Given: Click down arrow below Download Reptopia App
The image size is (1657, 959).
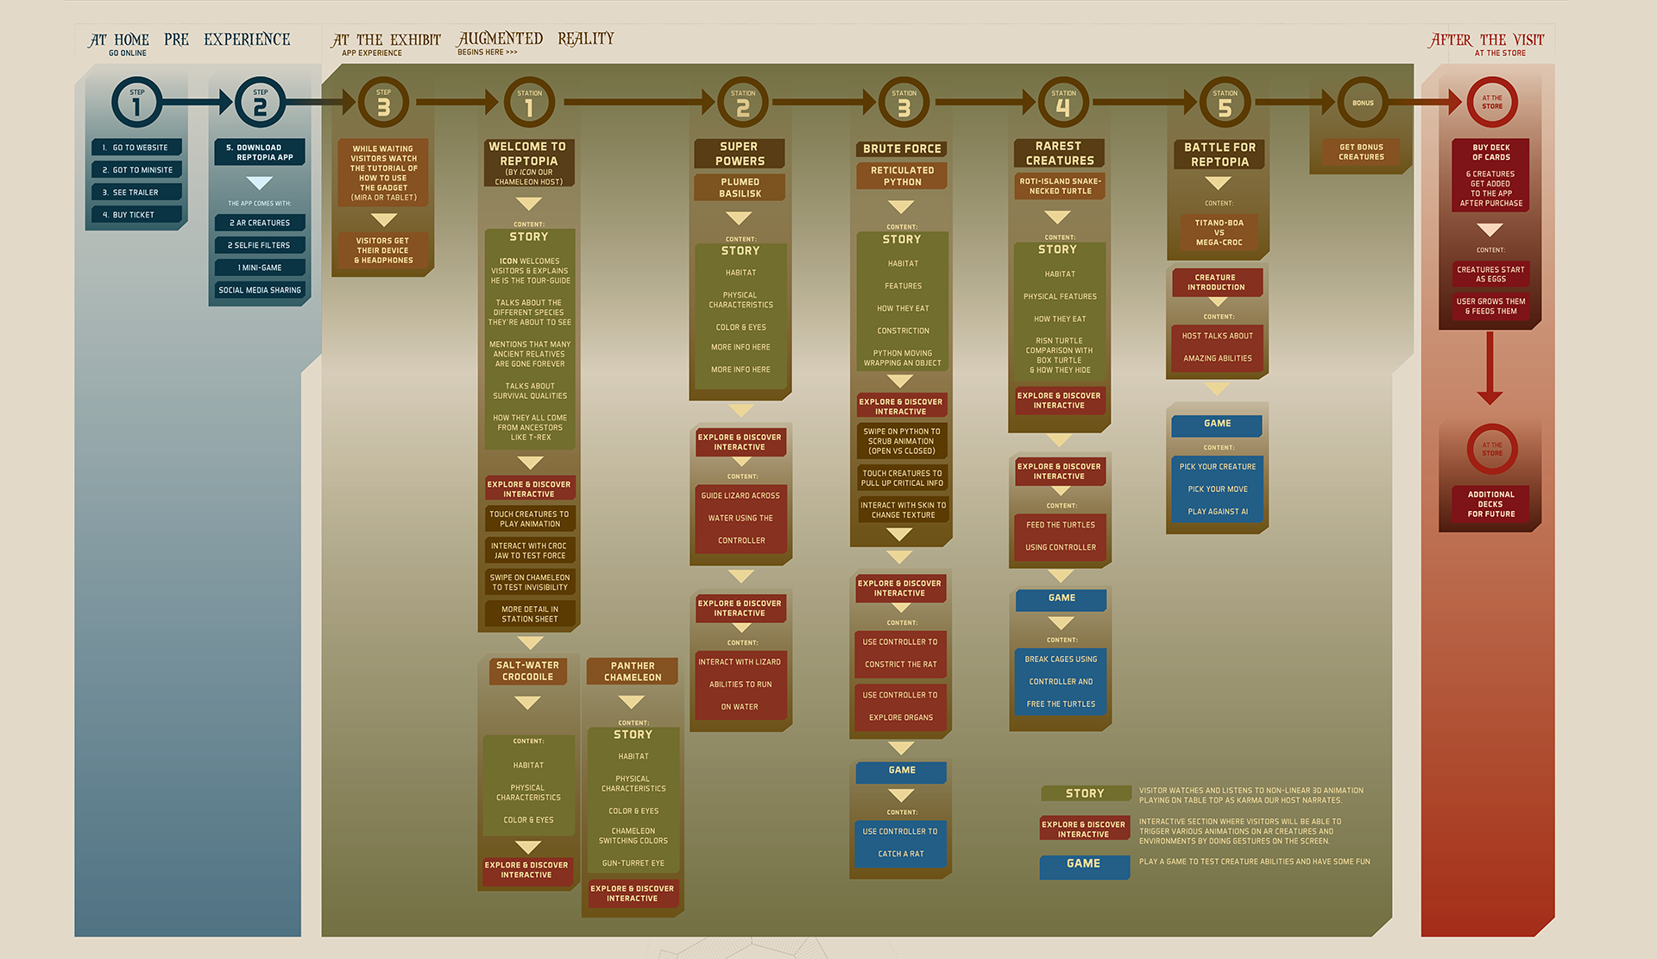Looking at the screenshot, I should tap(259, 183).
